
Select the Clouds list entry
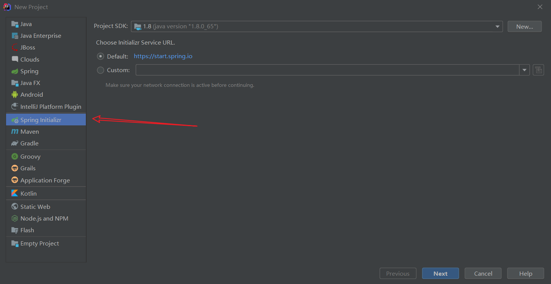coord(46,59)
